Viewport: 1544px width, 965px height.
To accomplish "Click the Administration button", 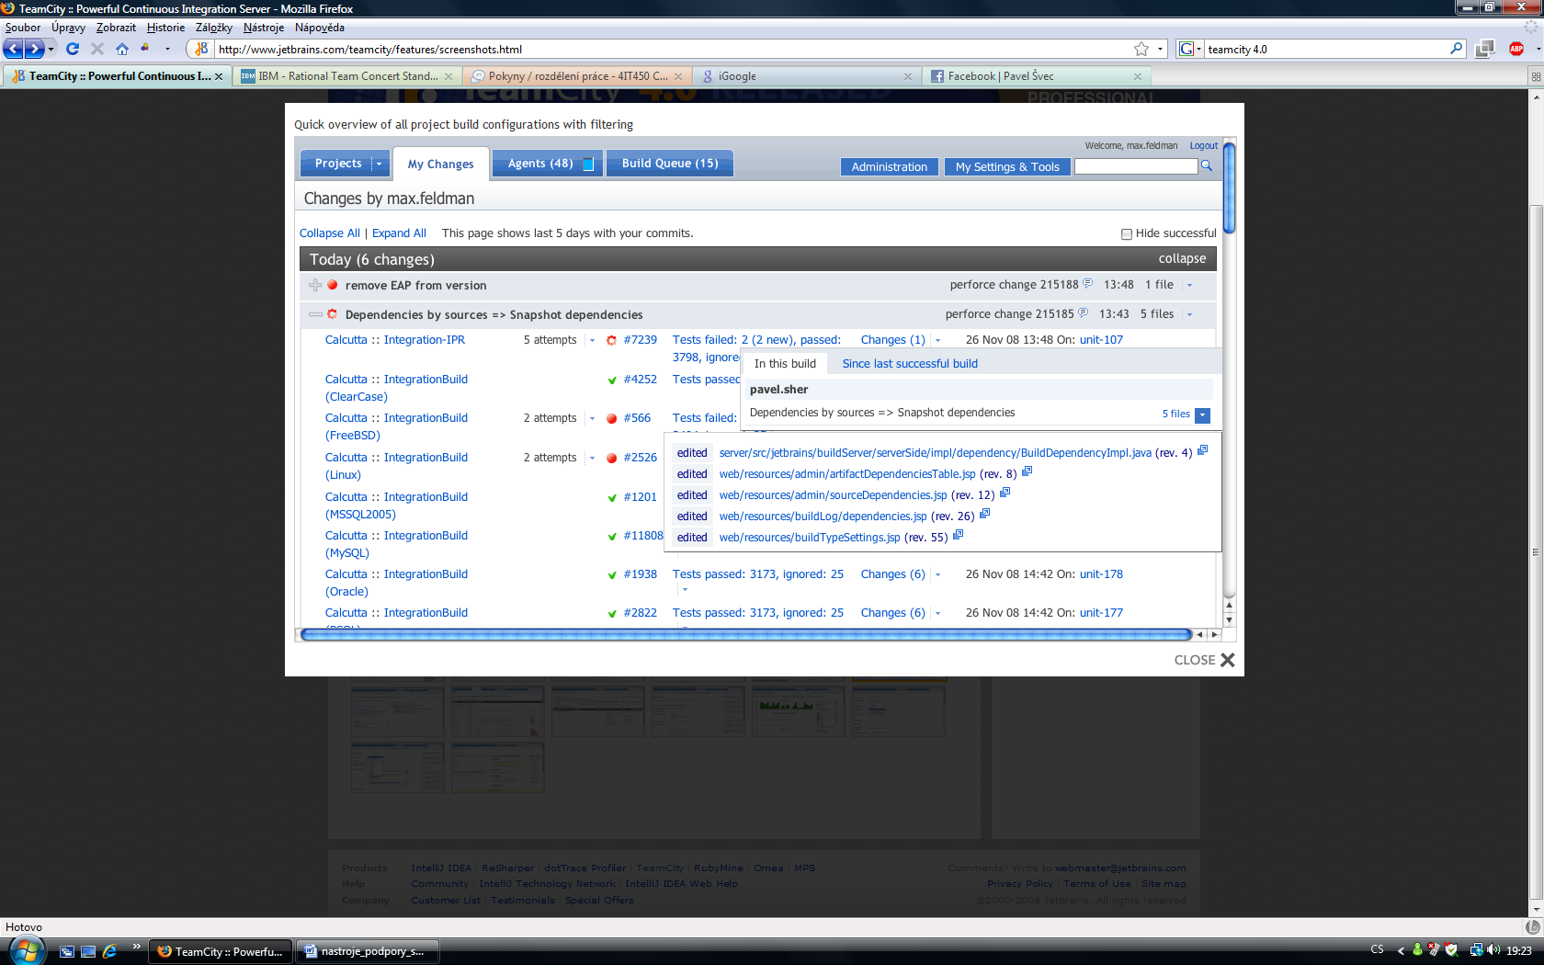I will click(x=890, y=166).
